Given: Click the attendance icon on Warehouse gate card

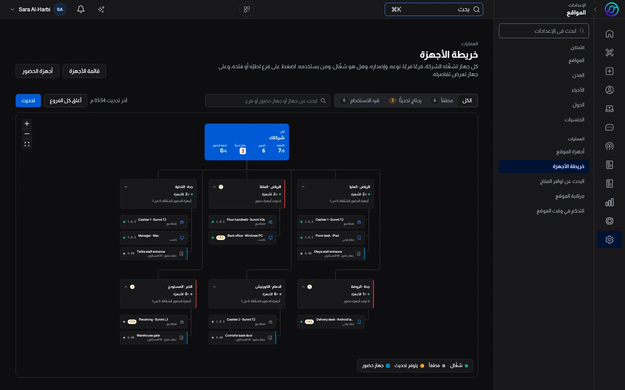Looking at the screenshot, I should [182, 337].
